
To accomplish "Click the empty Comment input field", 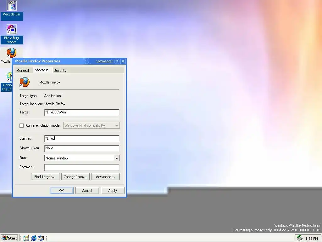I will tap(82, 167).
